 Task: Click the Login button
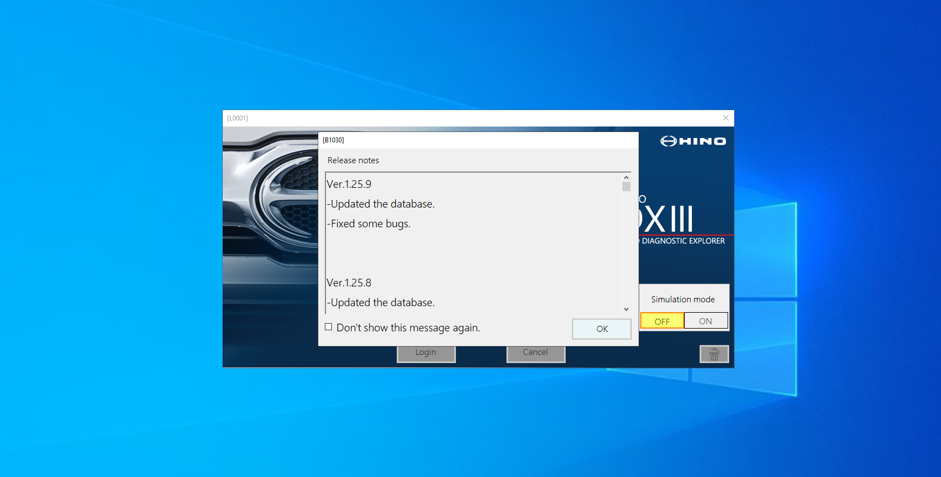tap(426, 353)
